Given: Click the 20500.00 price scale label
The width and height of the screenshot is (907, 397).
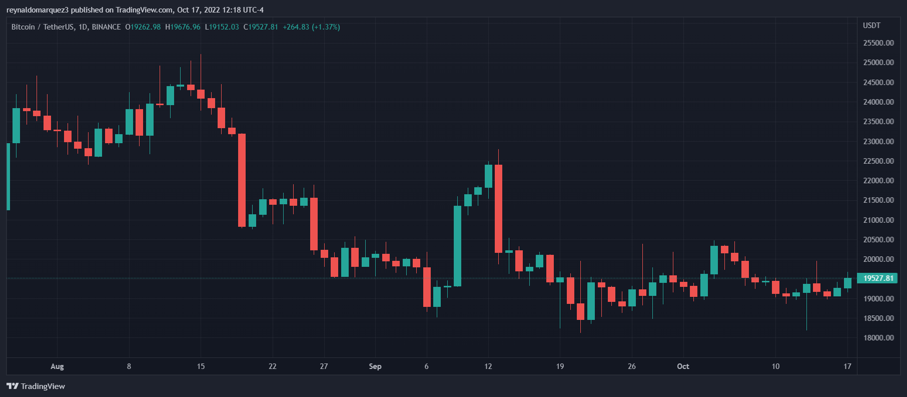Looking at the screenshot, I should click(878, 240).
